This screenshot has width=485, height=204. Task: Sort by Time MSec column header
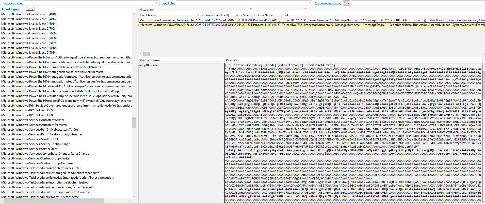tap(243, 15)
